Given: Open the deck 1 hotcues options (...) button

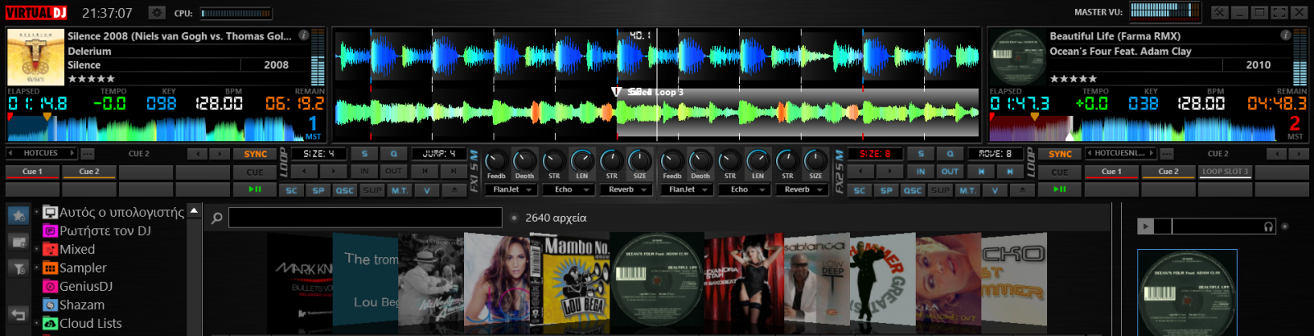Looking at the screenshot, I should pyautogui.click(x=87, y=154).
